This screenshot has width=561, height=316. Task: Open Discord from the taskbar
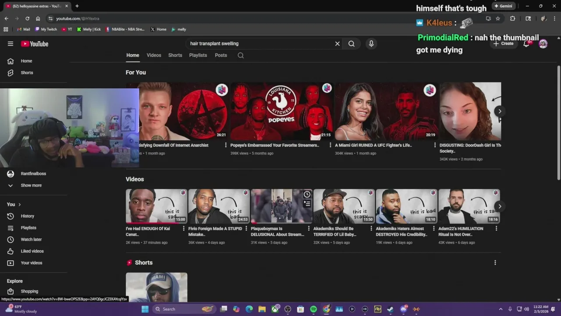pos(403,309)
